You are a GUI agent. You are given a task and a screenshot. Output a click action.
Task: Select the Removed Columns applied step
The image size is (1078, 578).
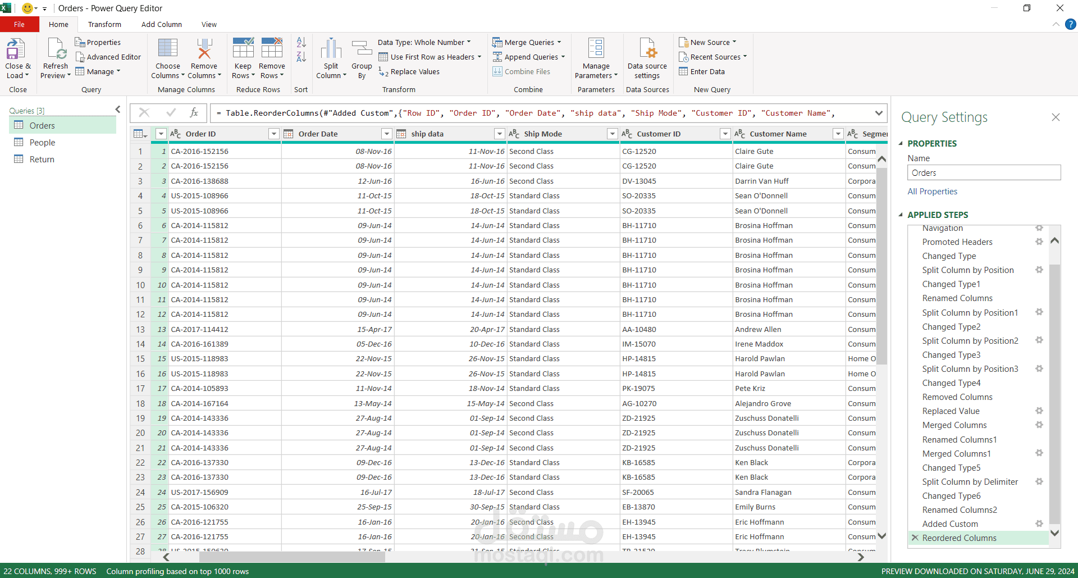[x=957, y=397]
